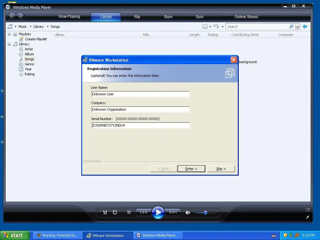Image resolution: width=320 pixels, height=240 pixels.
Task: Click the Media Player search field
Action: coord(257,27)
